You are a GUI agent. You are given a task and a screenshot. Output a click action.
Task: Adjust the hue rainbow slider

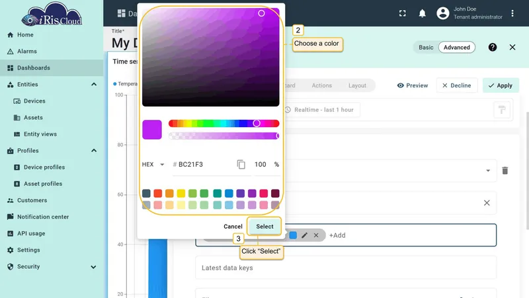tap(224, 123)
